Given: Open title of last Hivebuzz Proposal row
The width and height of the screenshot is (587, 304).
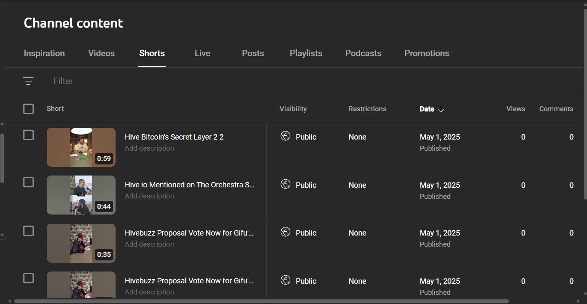Looking at the screenshot, I should click(189, 281).
